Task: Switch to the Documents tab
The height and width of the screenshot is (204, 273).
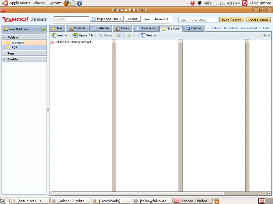Action: coord(146,28)
